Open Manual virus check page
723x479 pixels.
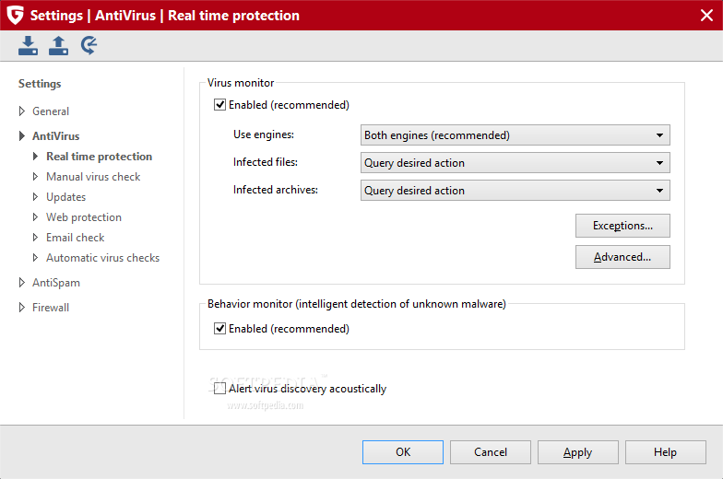point(93,177)
